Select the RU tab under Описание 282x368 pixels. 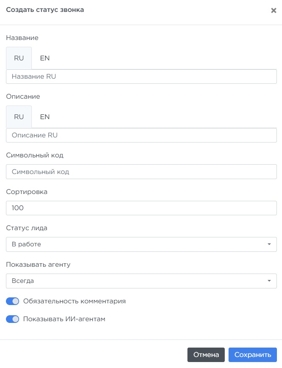pos(19,117)
